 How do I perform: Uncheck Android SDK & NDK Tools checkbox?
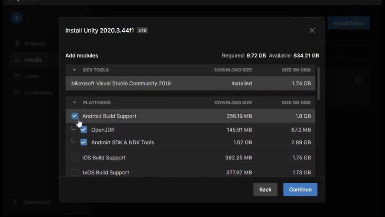pos(84,142)
